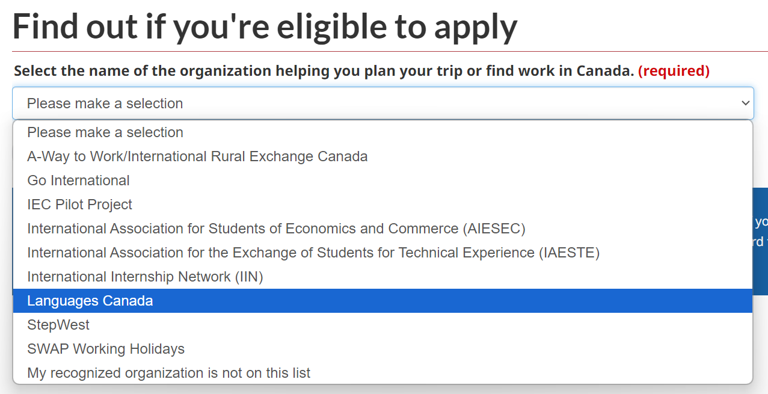Choose StepWest from the dropdown list
This screenshot has height=394, width=768.
382,325
